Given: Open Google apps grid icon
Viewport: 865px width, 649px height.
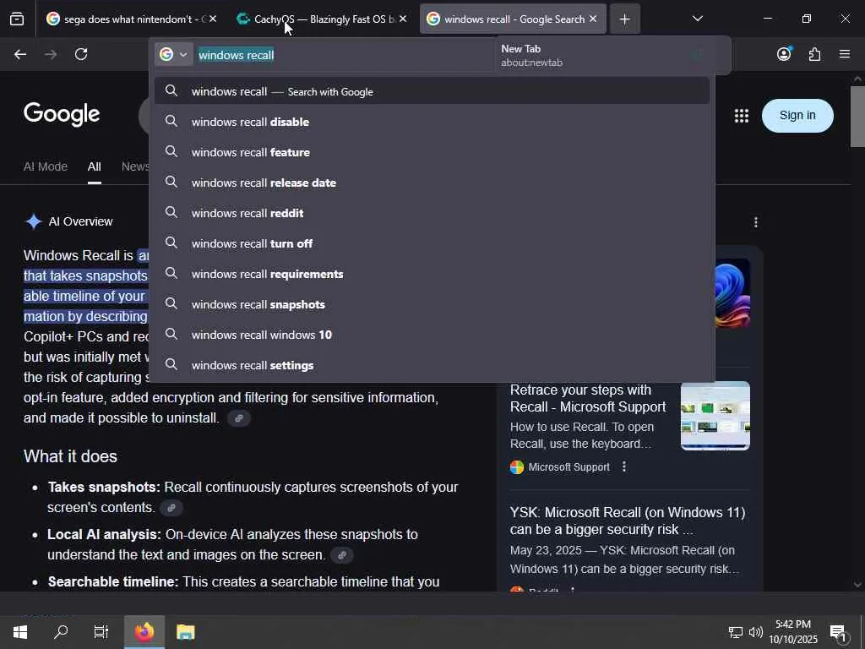Looking at the screenshot, I should click(742, 115).
